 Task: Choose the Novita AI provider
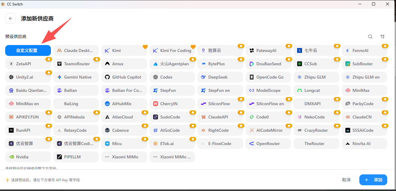pos(364,144)
